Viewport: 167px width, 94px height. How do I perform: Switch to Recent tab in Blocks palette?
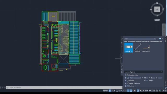(x=122, y=56)
